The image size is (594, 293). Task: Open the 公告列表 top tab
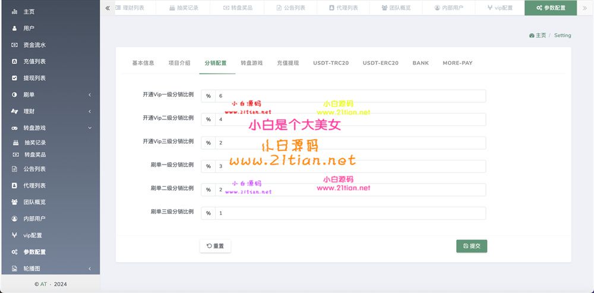point(290,8)
